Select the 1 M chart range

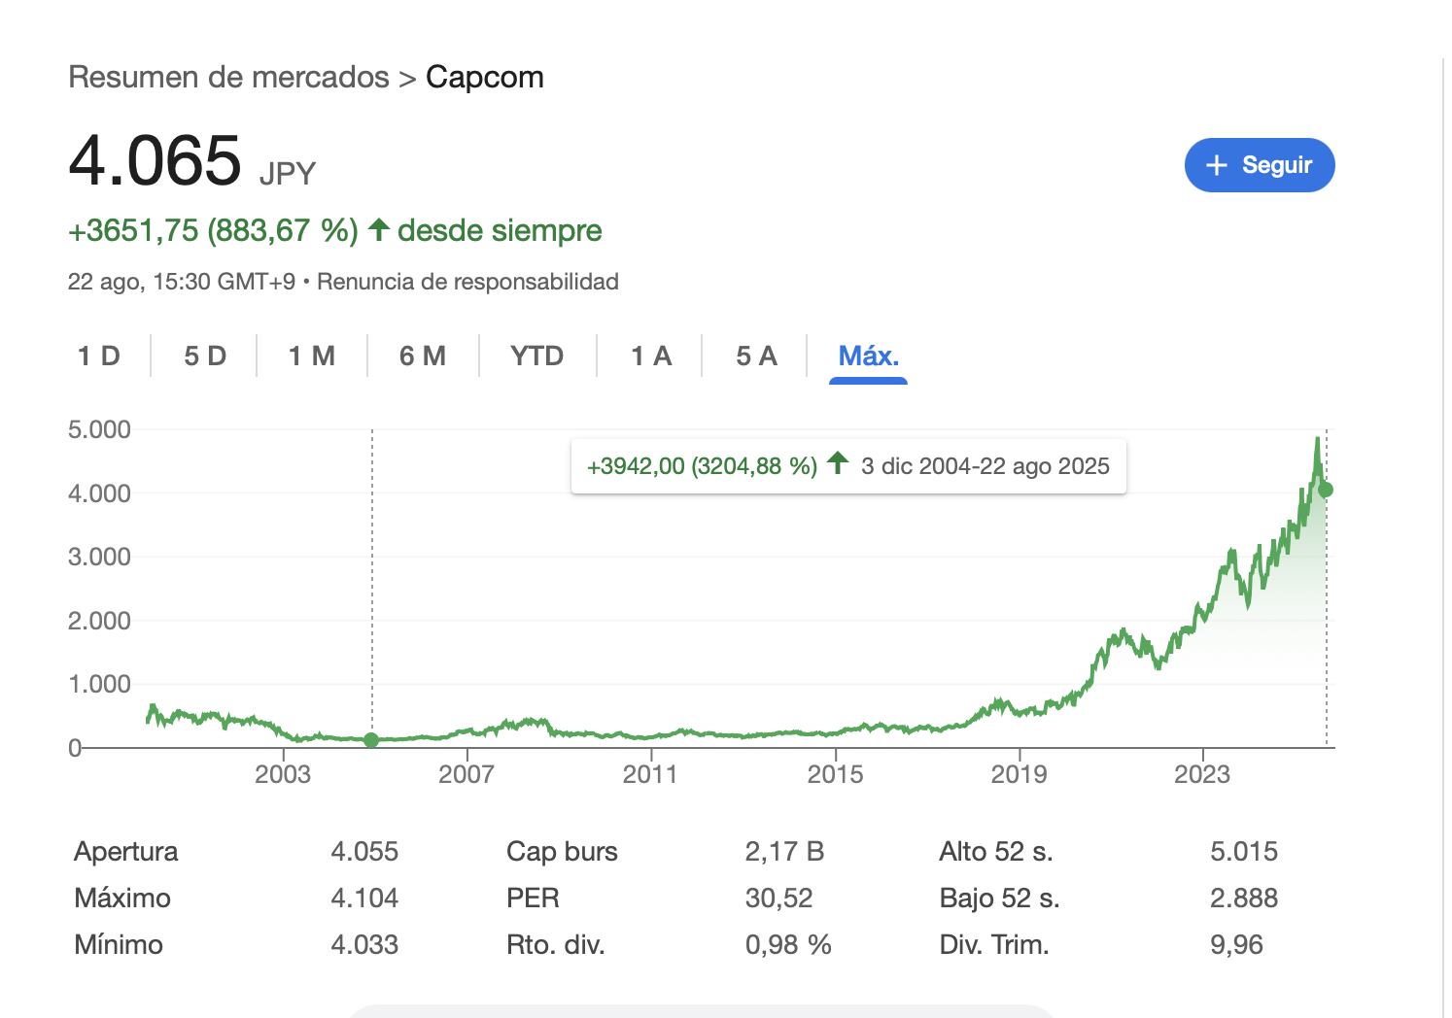click(312, 356)
